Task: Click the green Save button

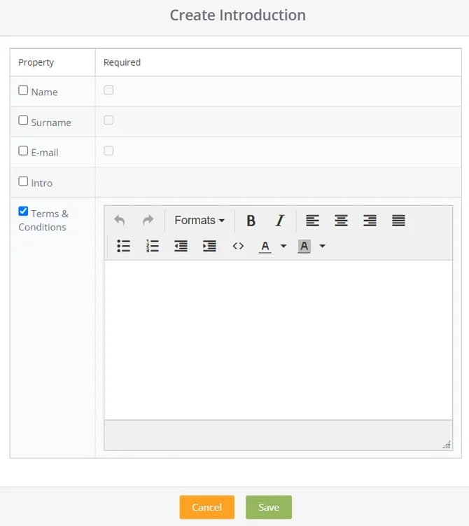Action: click(x=269, y=507)
